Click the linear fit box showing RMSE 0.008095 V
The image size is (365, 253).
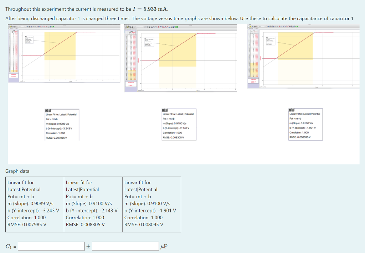(305, 124)
